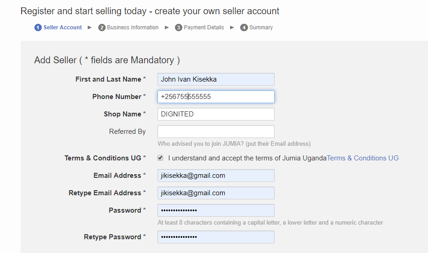This screenshot has width=428, height=253.
Task: Go to Summary step
Action: [x=261, y=27]
